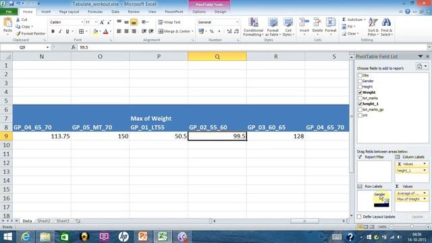432x243 pixels.
Task: Select row 9 header
Action: pyautogui.click(x=6, y=136)
